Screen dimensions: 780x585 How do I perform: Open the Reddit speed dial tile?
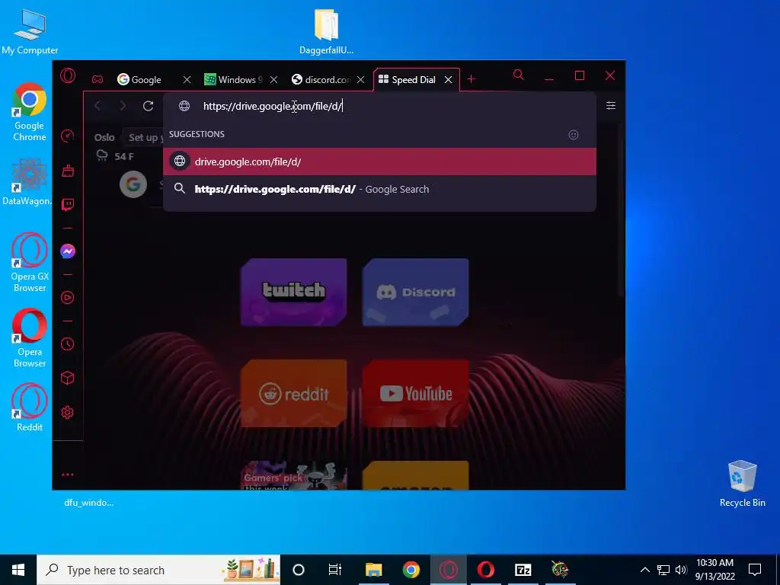[x=293, y=394]
